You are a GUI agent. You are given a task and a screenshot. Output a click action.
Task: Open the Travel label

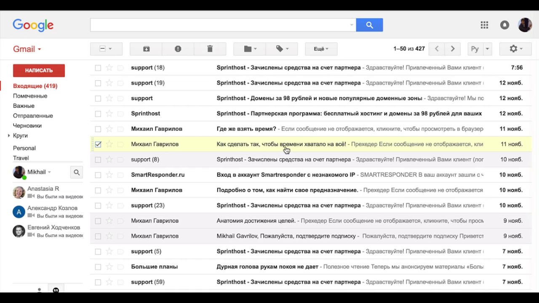pyautogui.click(x=21, y=158)
